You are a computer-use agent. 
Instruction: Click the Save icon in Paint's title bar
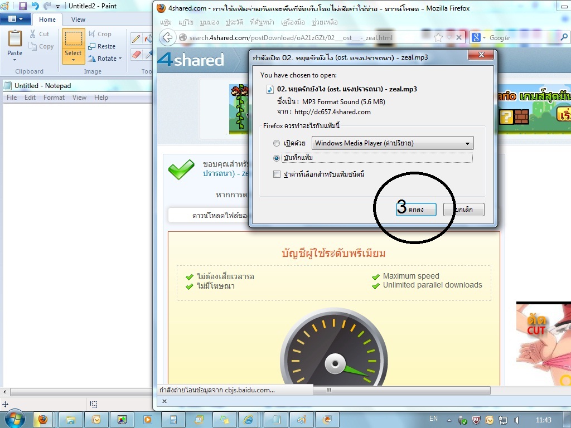pos(22,6)
